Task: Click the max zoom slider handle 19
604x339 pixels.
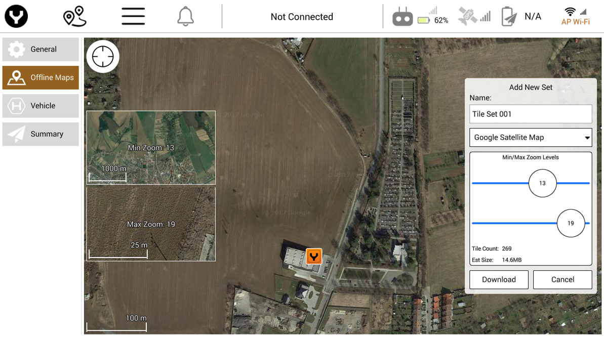Action: 571,223
